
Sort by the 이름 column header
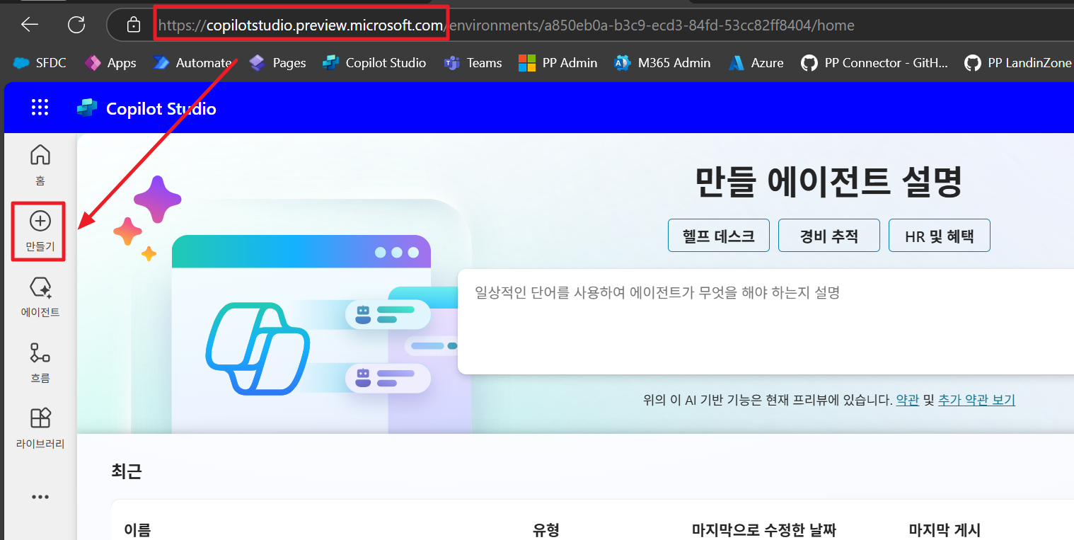click(137, 530)
